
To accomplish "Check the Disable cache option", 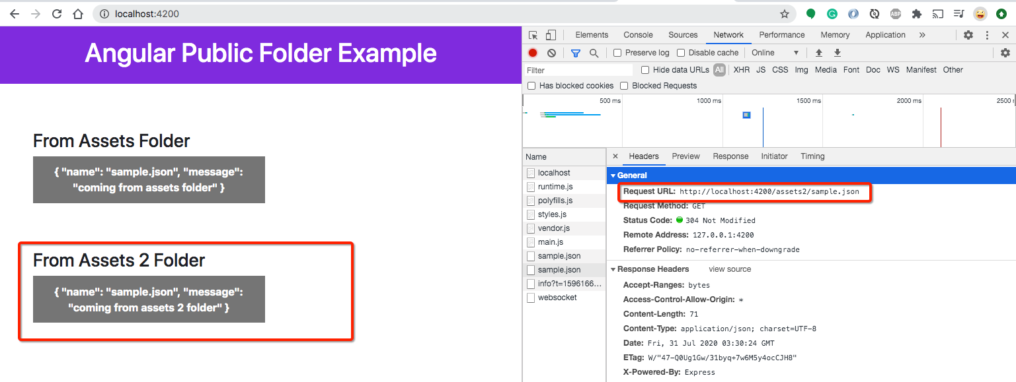I will [x=681, y=52].
